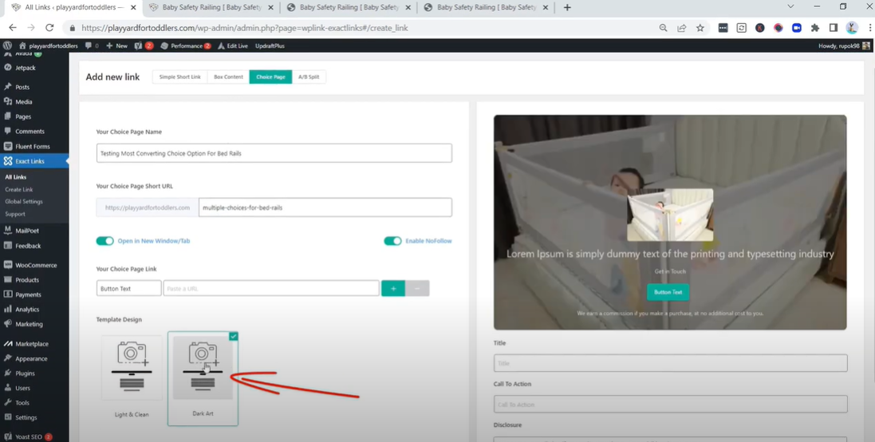Click Edit Live in admin bar
The width and height of the screenshot is (875, 442).
click(x=233, y=45)
